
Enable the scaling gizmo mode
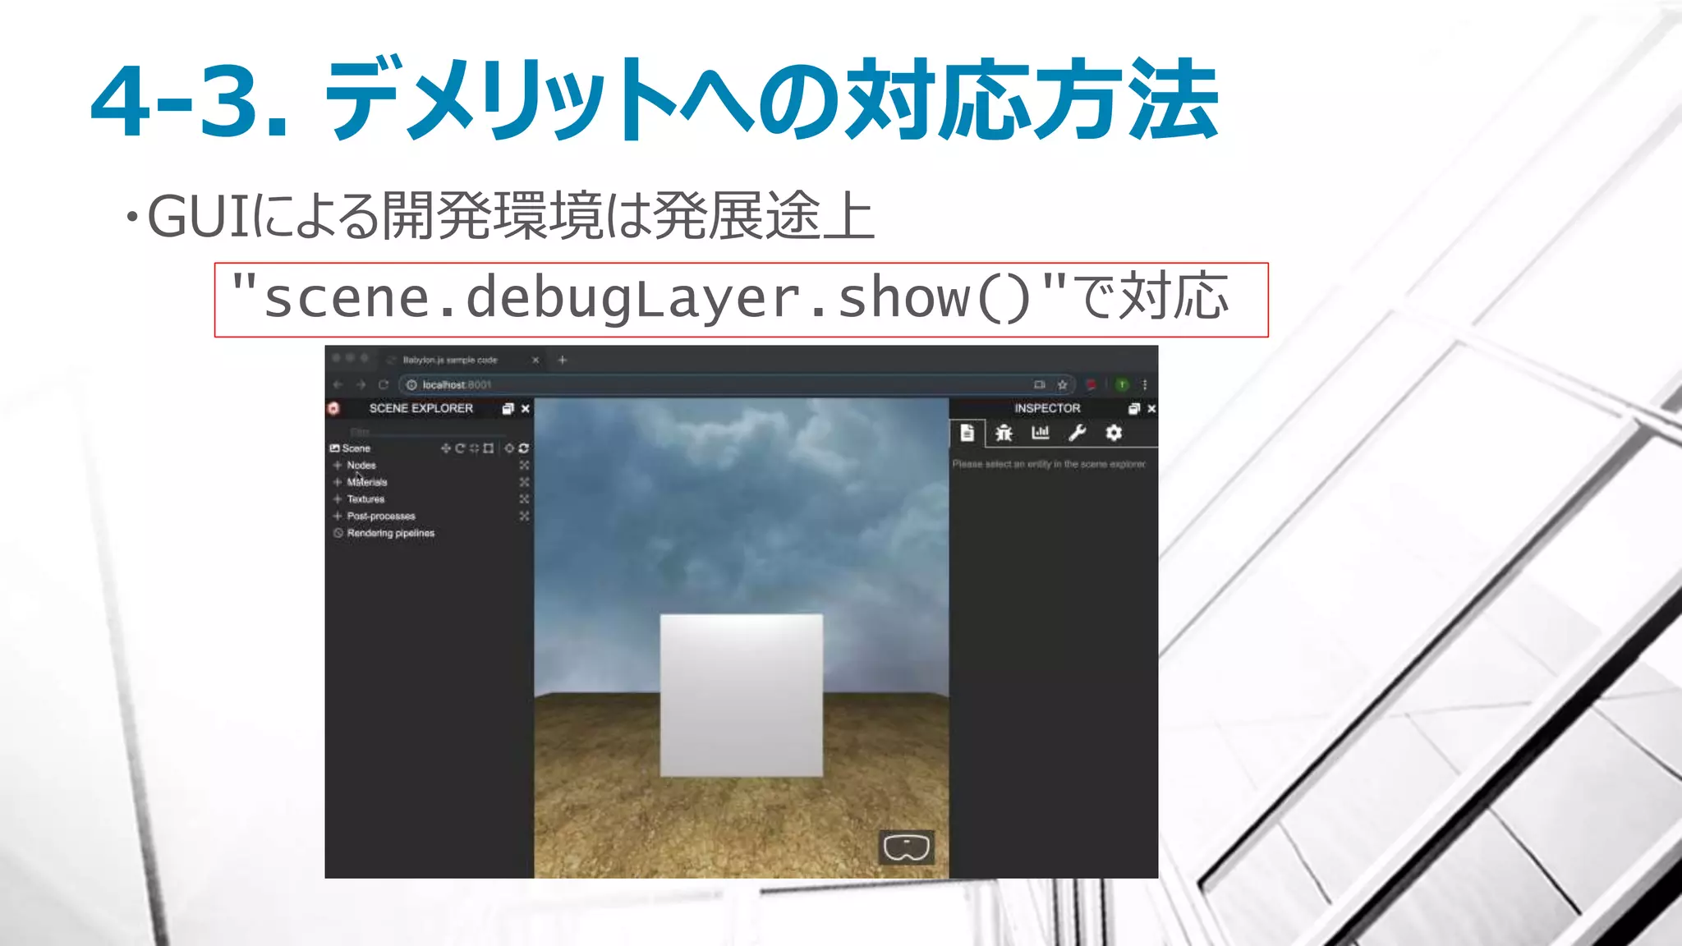click(474, 448)
